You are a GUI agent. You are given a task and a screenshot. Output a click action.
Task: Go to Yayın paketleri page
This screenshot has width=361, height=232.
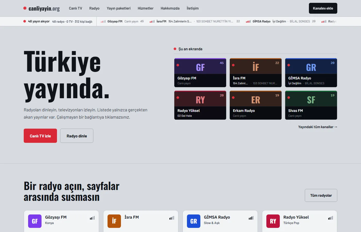[119, 8]
